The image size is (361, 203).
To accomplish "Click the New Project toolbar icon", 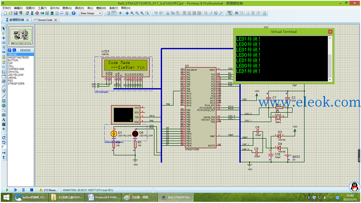I will [5, 13].
